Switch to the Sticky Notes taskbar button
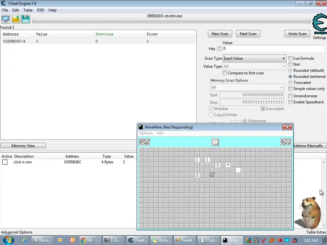This screenshot has width=327, height=245. click(161, 240)
